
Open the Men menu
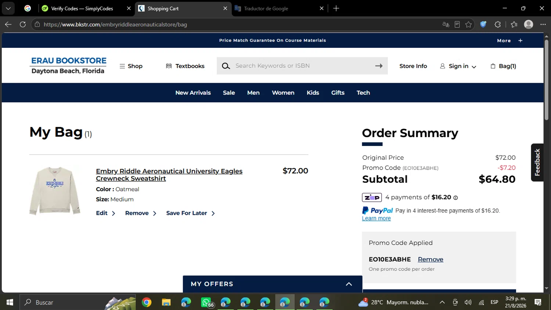tap(253, 93)
